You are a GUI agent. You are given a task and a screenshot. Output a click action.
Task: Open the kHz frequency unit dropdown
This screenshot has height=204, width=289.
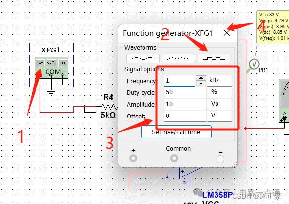[x=219, y=80]
